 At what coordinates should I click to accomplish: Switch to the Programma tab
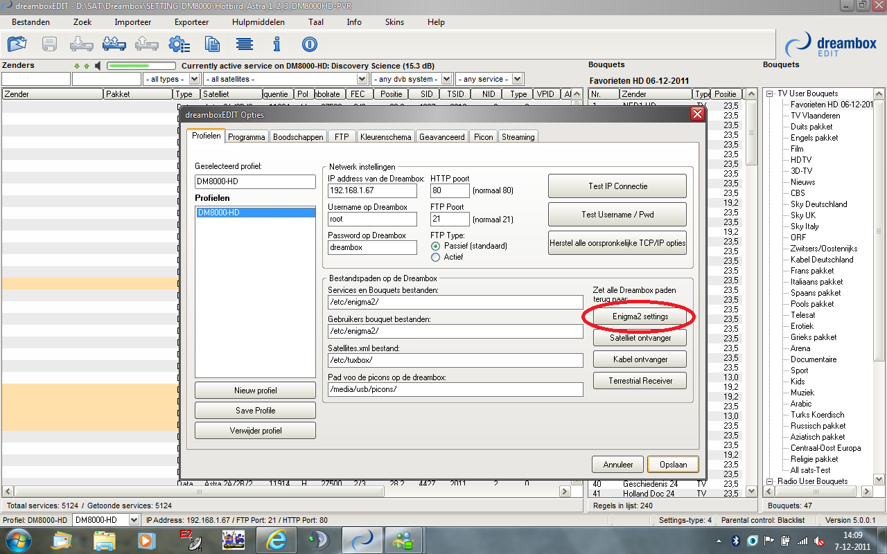click(x=247, y=137)
